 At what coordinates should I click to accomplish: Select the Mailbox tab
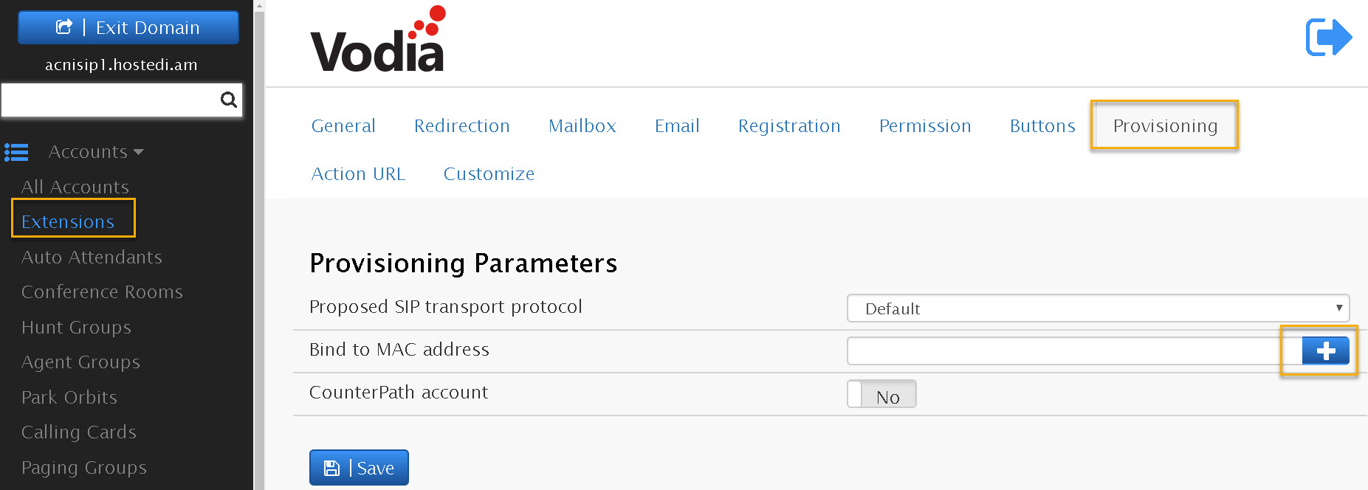coord(582,126)
